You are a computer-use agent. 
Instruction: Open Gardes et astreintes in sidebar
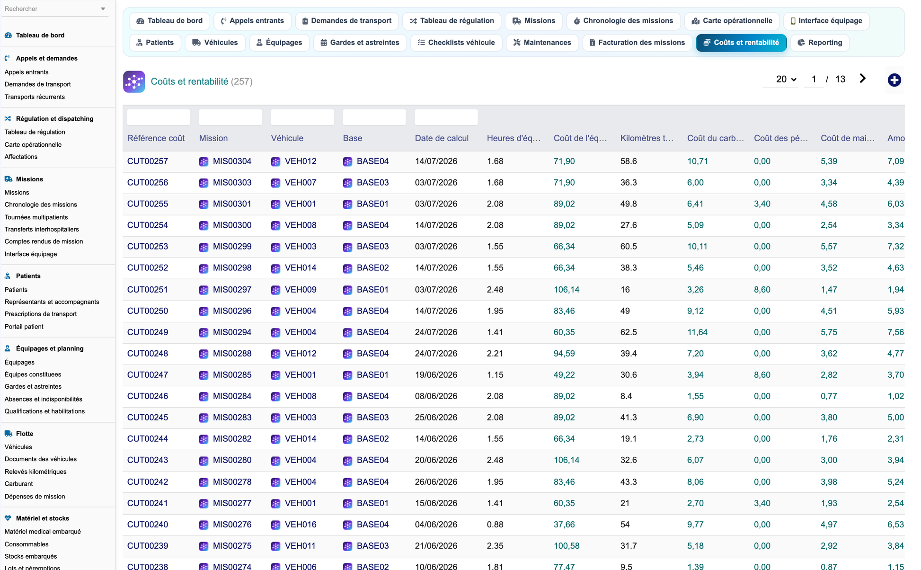33,387
